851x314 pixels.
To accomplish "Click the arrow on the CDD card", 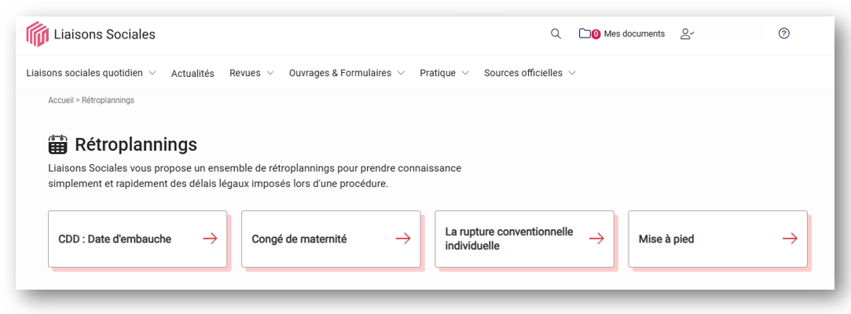I will [210, 239].
